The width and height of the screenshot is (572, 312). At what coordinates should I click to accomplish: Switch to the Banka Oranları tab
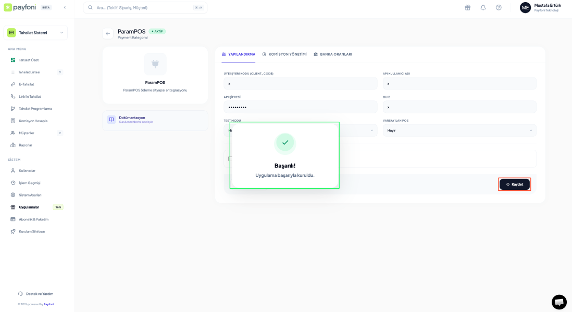click(x=332, y=54)
